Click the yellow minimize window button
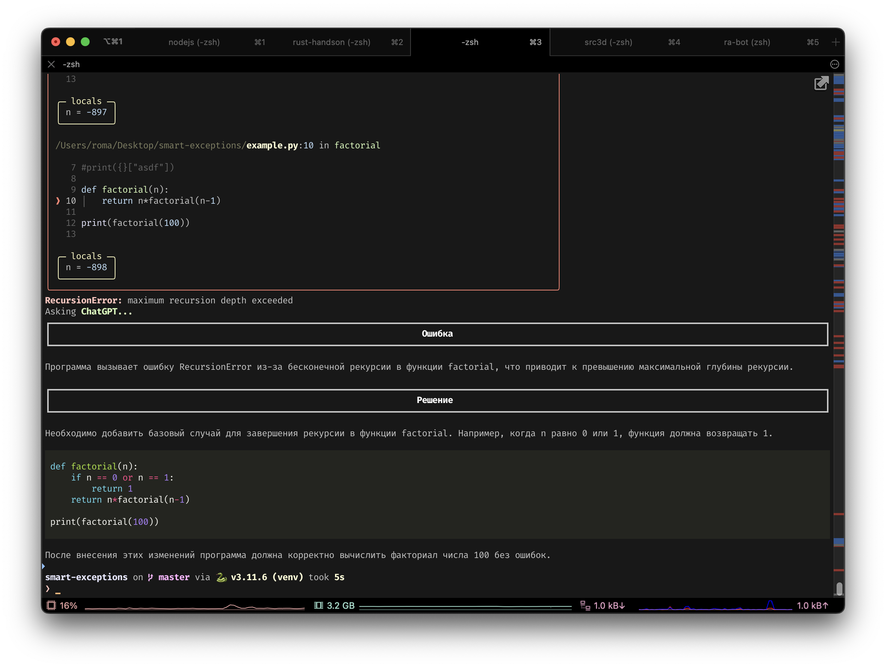This screenshot has height=668, width=886. (x=70, y=42)
